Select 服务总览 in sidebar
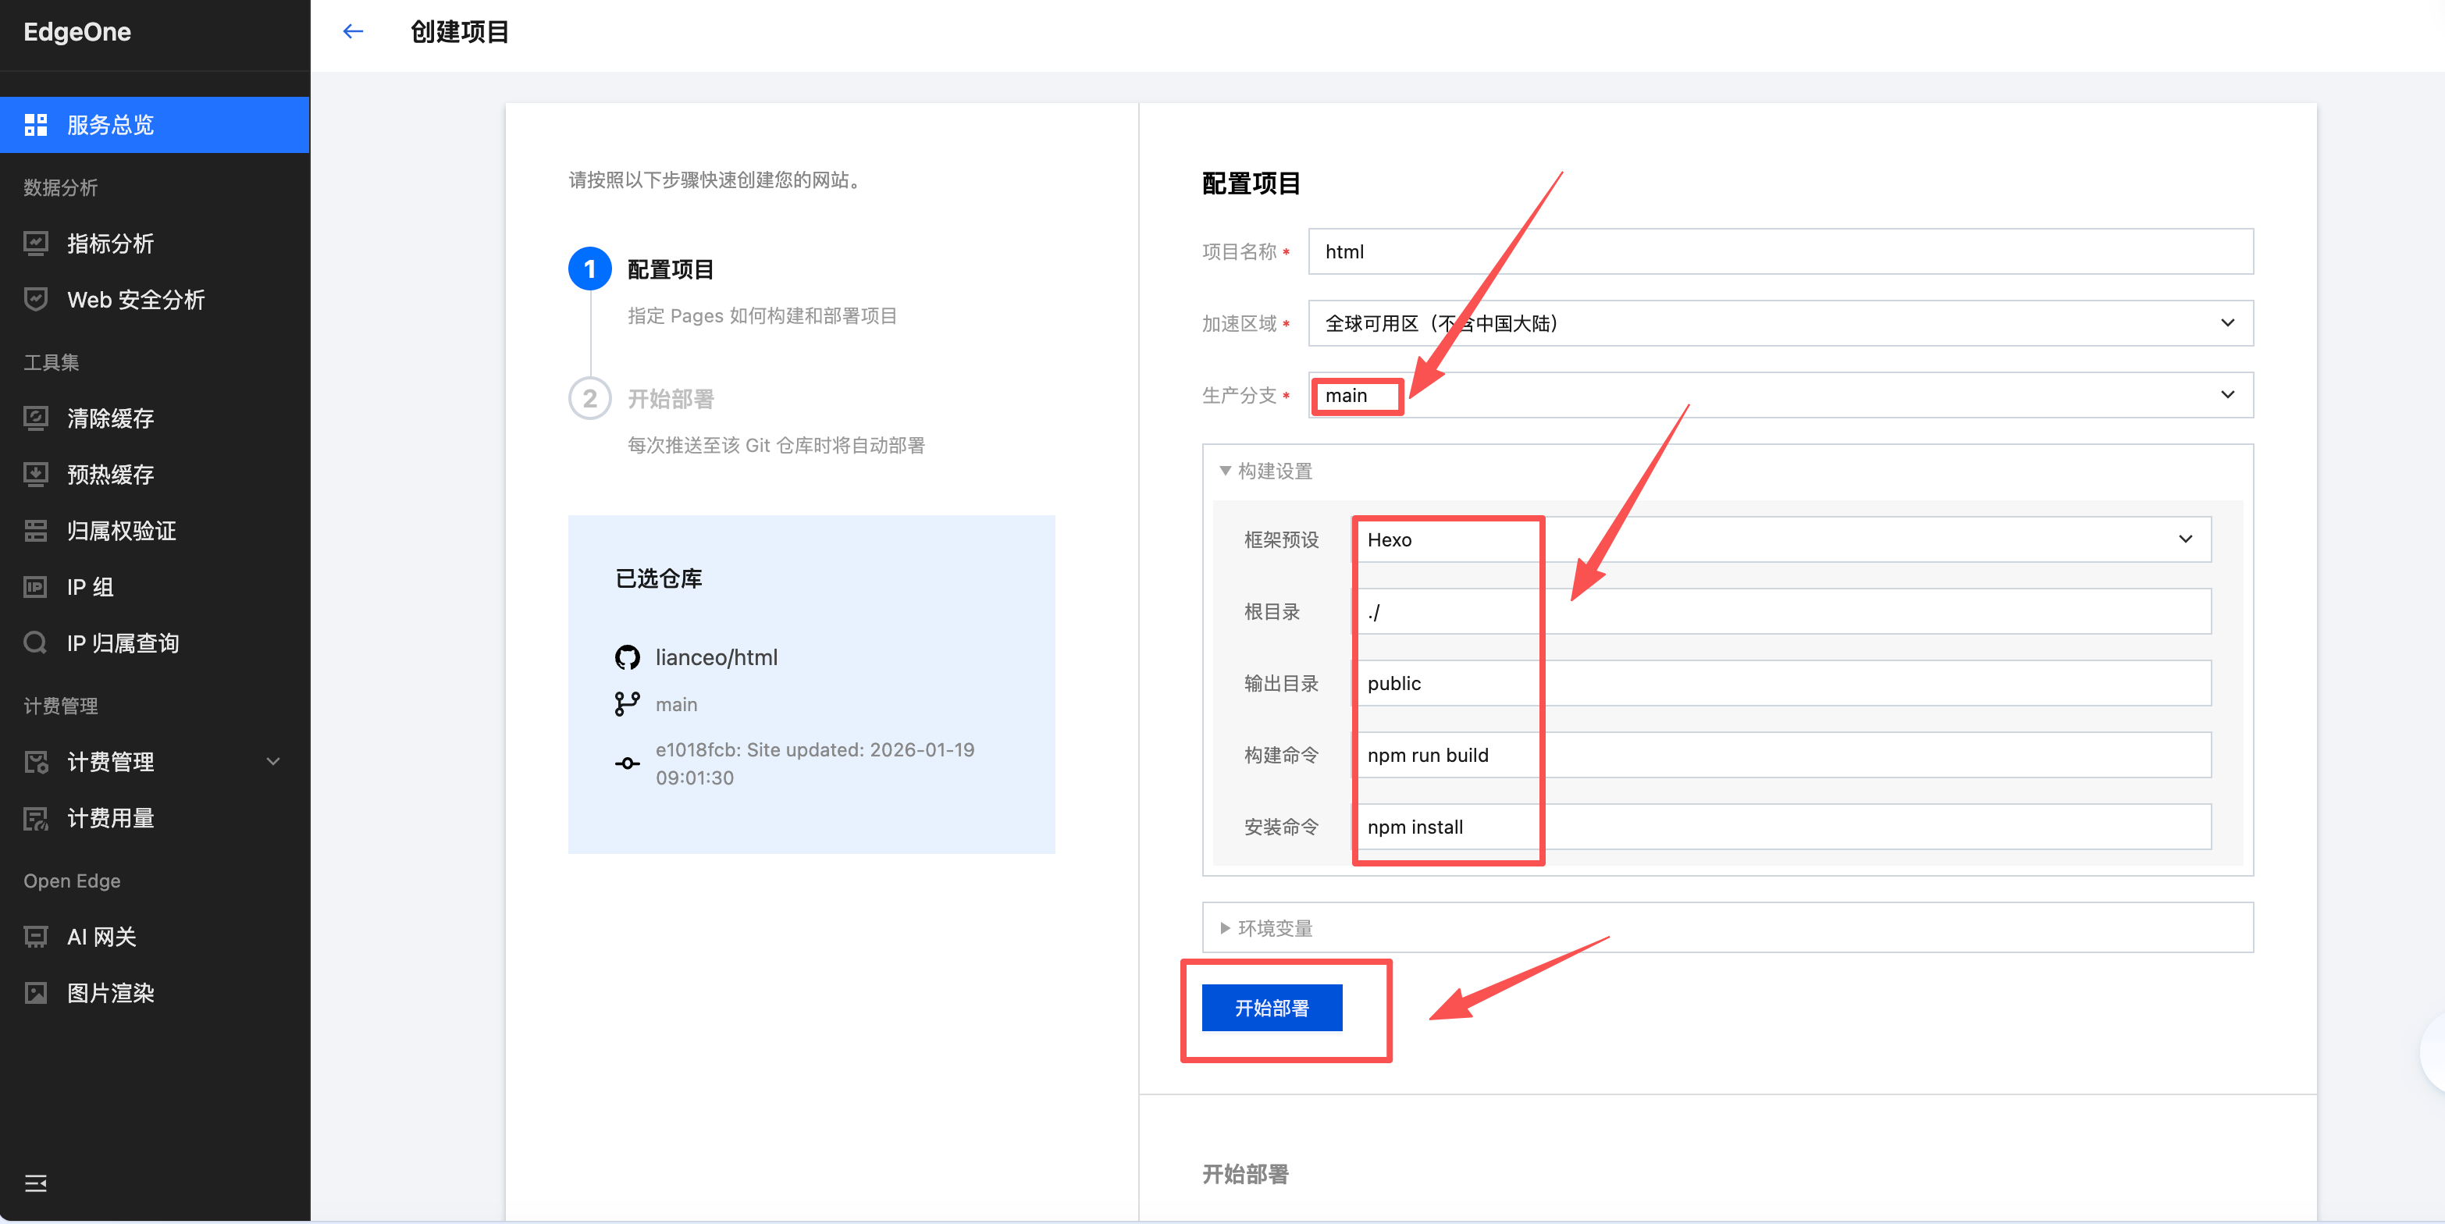Image resolution: width=2445 pixels, height=1224 pixels. tap(110, 124)
